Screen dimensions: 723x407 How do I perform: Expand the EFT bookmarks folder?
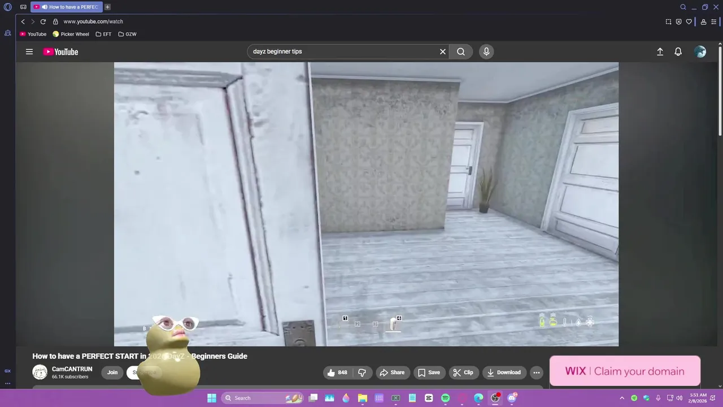(x=103, y=34)
